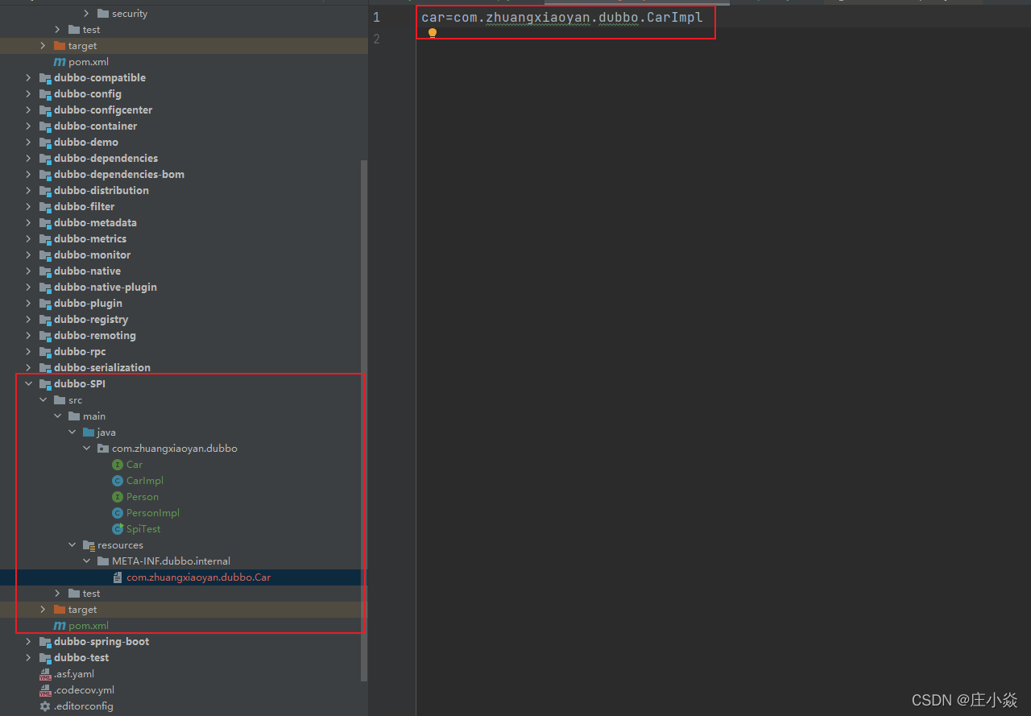Select the dubbo-metadata module

click(95, 223)
